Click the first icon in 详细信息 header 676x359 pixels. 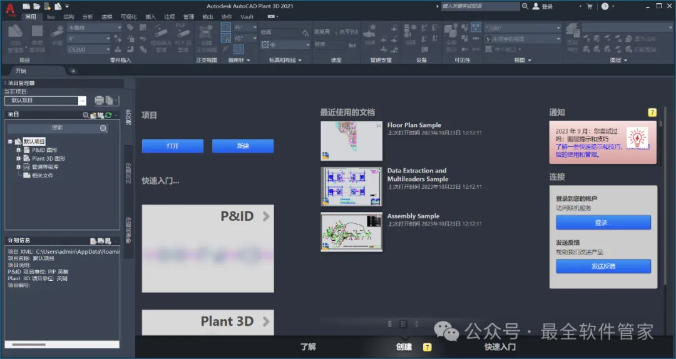click(x=93, y=241)
